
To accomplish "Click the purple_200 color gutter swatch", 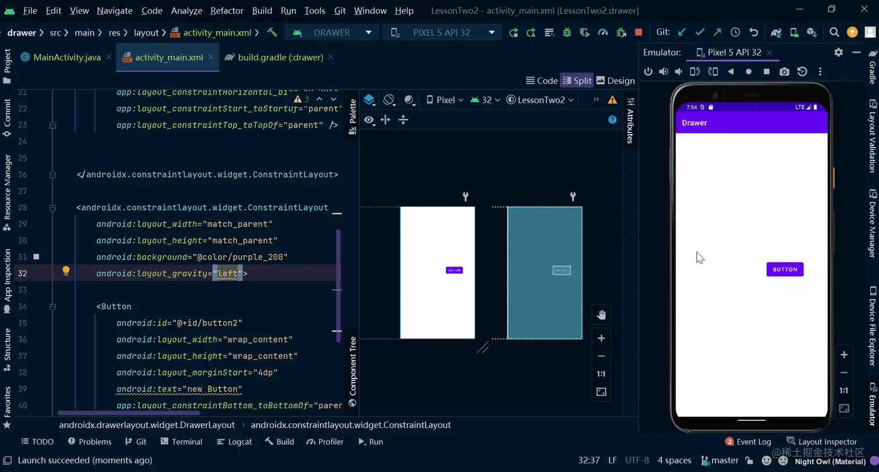I will pos(36,257).
